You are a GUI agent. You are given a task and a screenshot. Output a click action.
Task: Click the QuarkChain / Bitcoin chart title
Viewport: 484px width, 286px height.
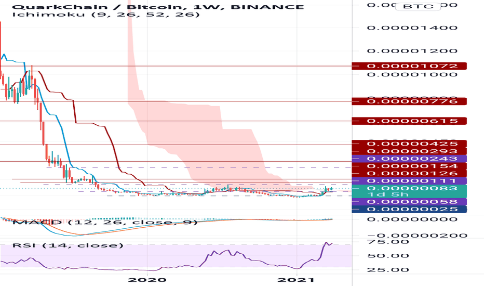pyautogui.click(x=158, y=7)
